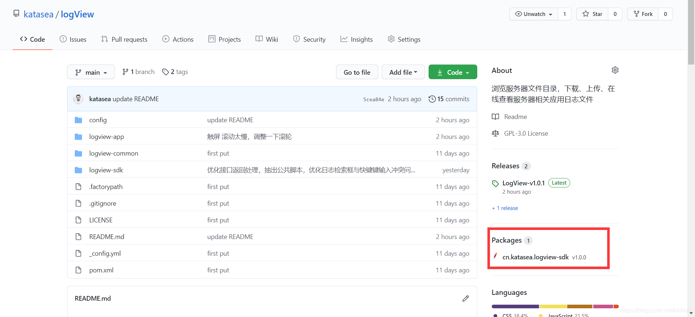The width and height of the screenshot is (695, 317).
Task: Click the pom.xml file icon
Action: pos(78,270)
